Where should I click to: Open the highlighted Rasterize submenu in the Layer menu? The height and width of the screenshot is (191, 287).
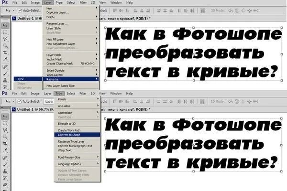[71, 79]
